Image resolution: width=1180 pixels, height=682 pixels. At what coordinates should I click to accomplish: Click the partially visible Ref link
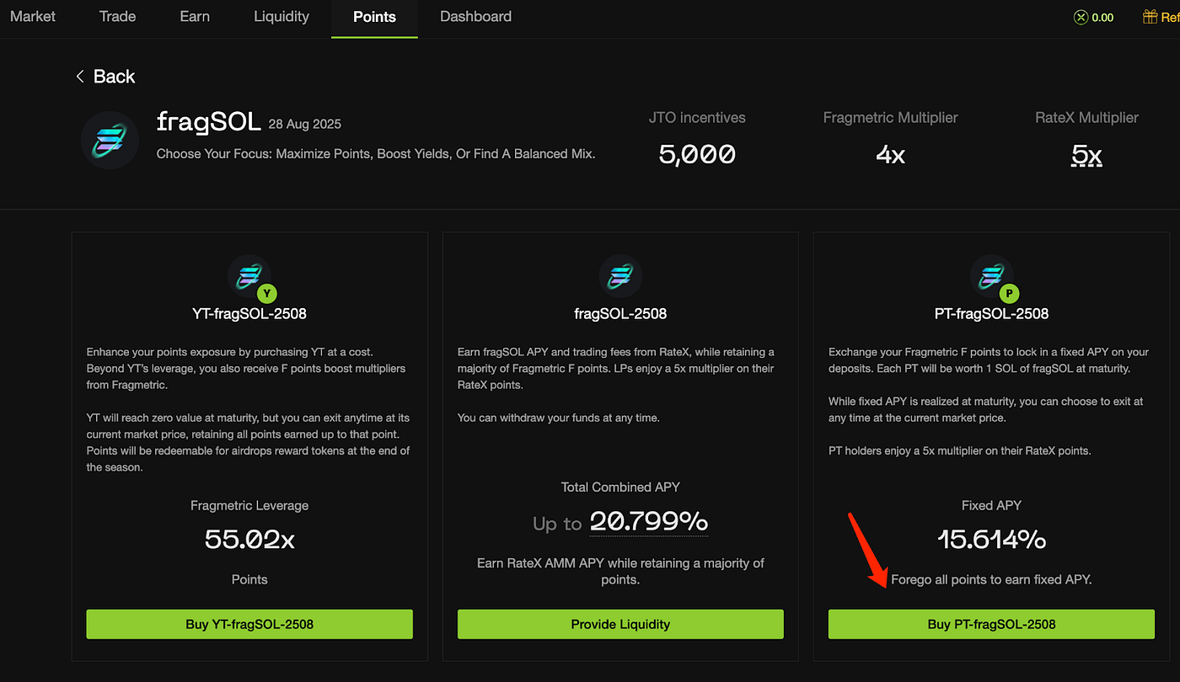pyautogui.click(x=1171, y=17)
